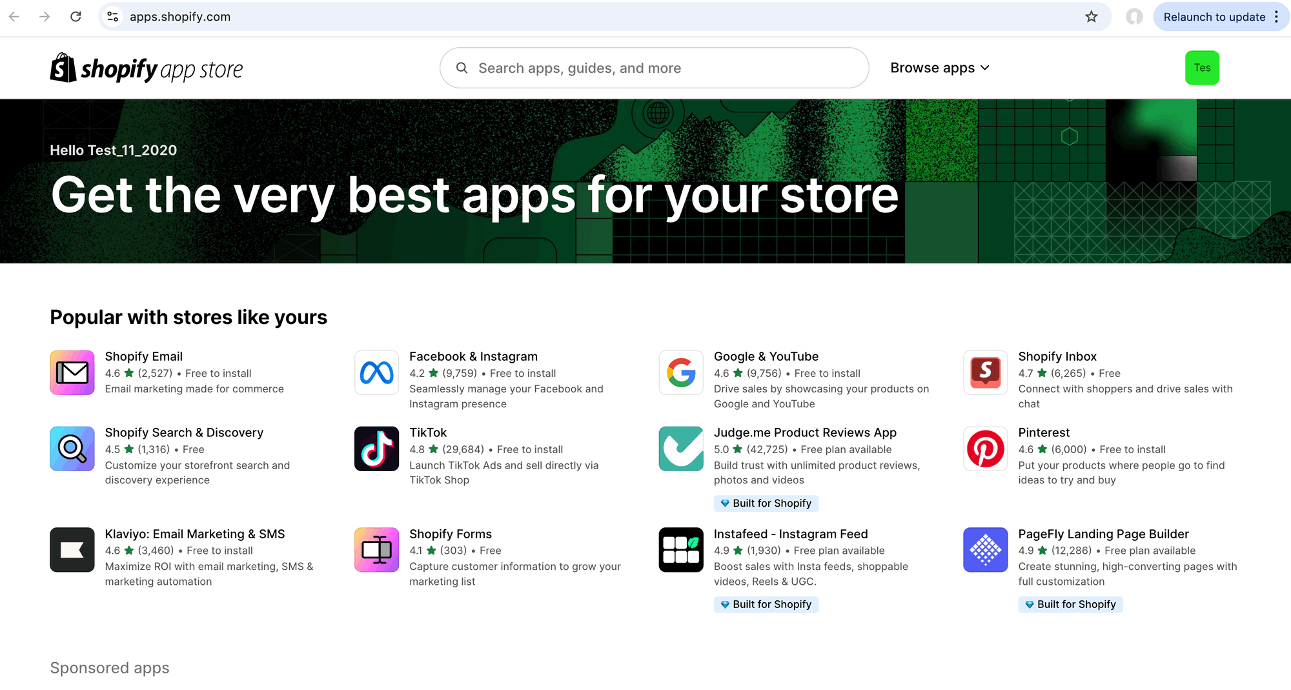Click 'Get the very best apps' banner headline
This screenshot has width=1291, height=690.
pyautogui.click(x=475, y=196)
